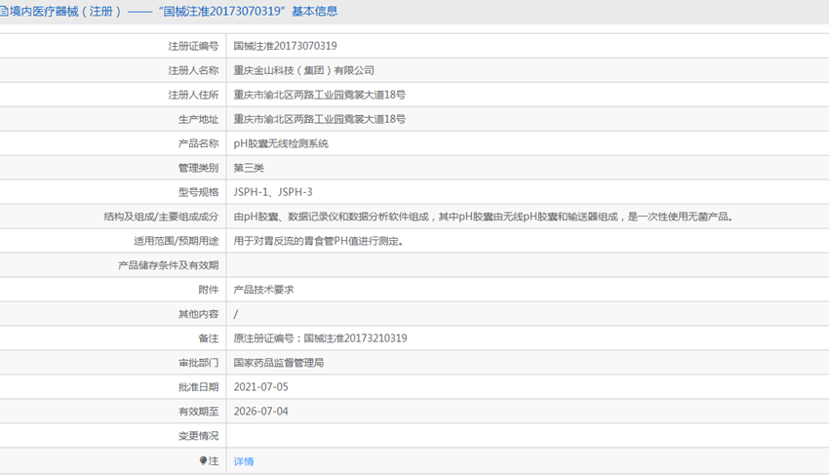Click the 生产地址 address value
The image size is (829, 475).
319,119
